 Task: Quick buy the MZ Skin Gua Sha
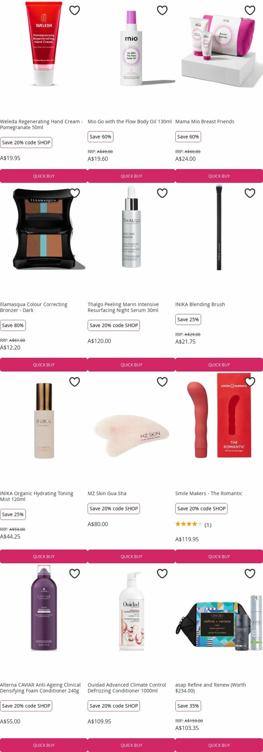click(132, 556)
